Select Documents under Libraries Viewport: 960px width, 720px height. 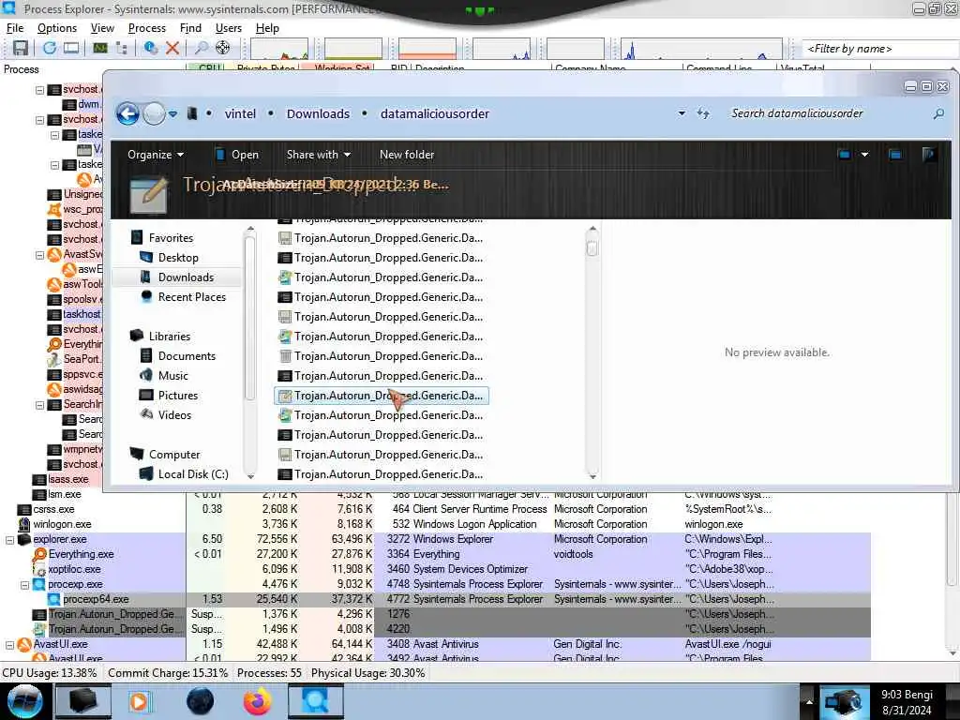pos(187,356)
